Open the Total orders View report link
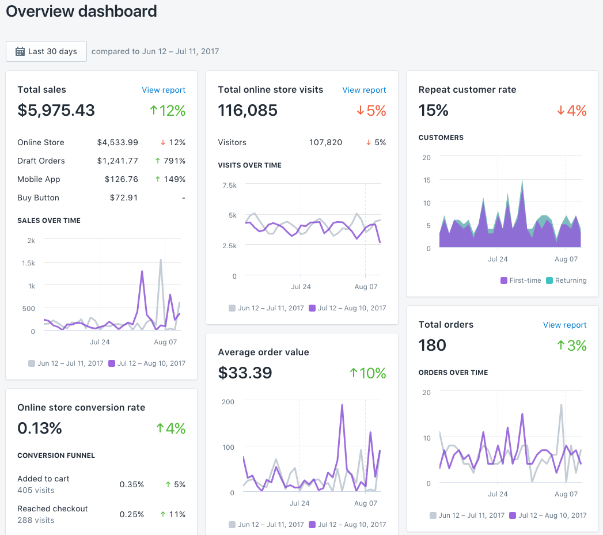This screenshot has width=603, height=535. 564,325
